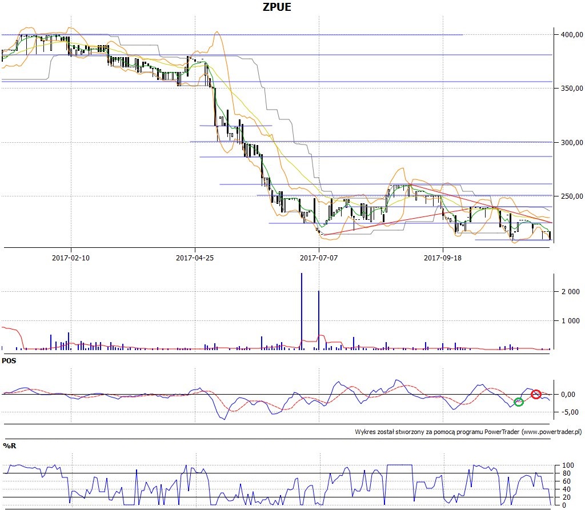Click the 20 value on %R axis
This screenshot has width=585, height=510.
click(x=567, y=497)
